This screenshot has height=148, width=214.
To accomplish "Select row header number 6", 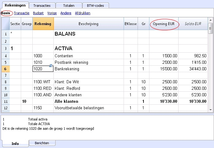I will [x=6, y=69].
